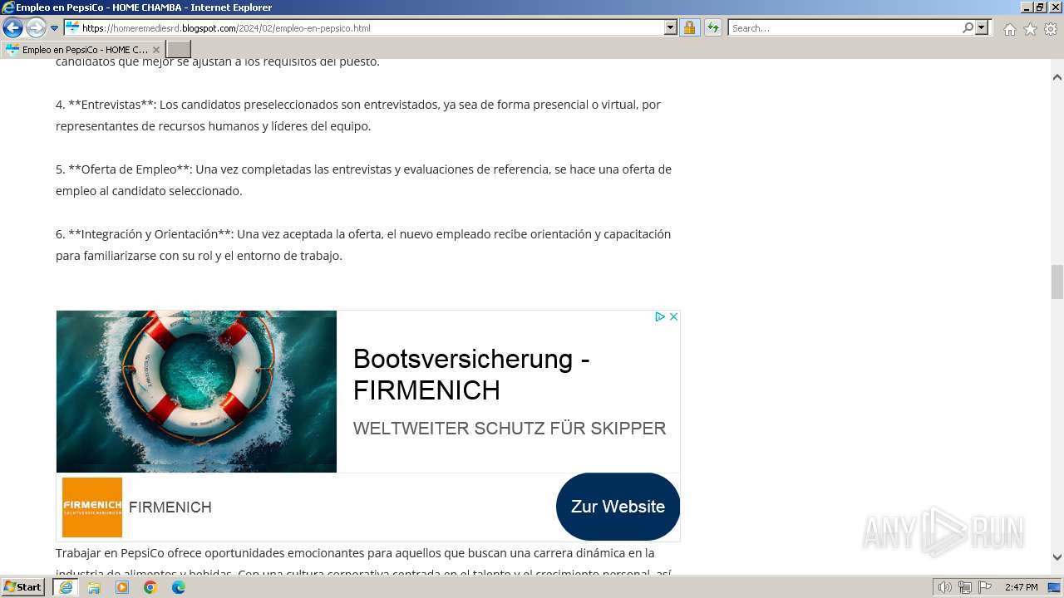This screenshot has height=598, width=1064.
Task: Open the network tray icon
Action: pyautogui.click(x=965, y=587)
